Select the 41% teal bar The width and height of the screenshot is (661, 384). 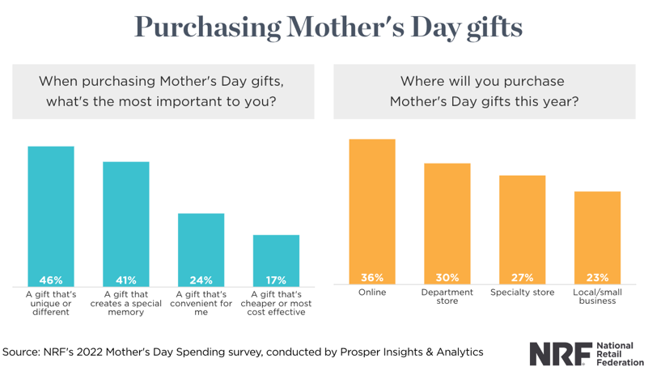[125, 223]
